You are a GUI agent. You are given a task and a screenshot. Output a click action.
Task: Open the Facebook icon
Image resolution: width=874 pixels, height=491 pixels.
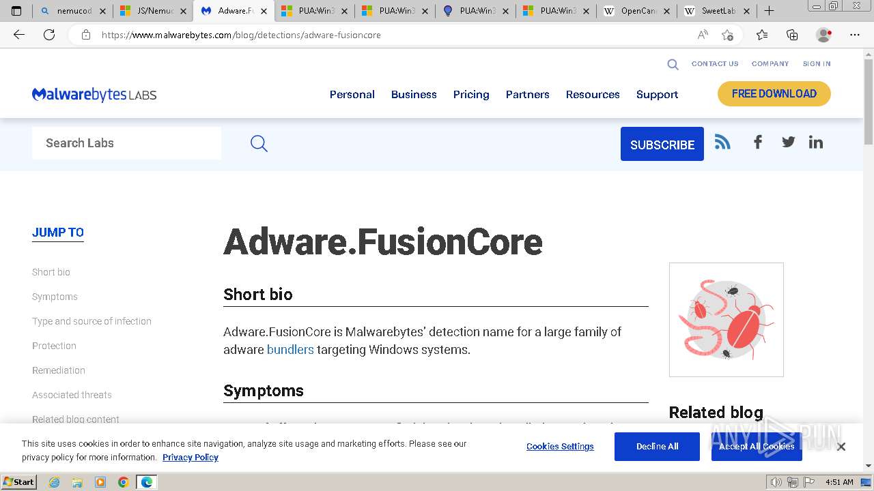pyautogui.click(x=758, y=142)
